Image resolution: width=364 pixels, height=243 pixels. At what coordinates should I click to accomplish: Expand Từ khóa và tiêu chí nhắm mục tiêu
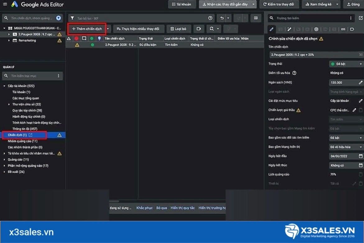click(x=4, y=154)
